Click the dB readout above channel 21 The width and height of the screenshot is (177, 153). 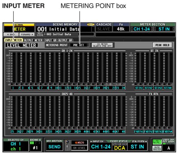pos(109,84)
